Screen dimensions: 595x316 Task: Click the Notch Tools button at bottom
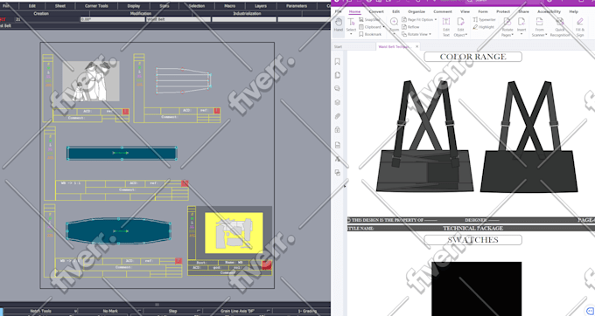pyautogui.click(x=40, y=311)
